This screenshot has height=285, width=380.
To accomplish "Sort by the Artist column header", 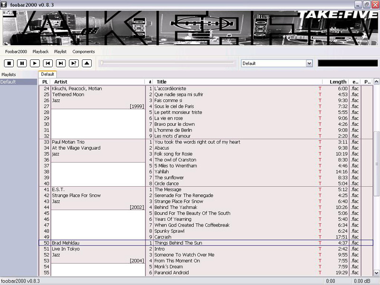I will tap(97, 82).
